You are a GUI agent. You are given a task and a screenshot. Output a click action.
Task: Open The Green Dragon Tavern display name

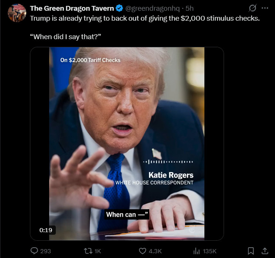72,8
